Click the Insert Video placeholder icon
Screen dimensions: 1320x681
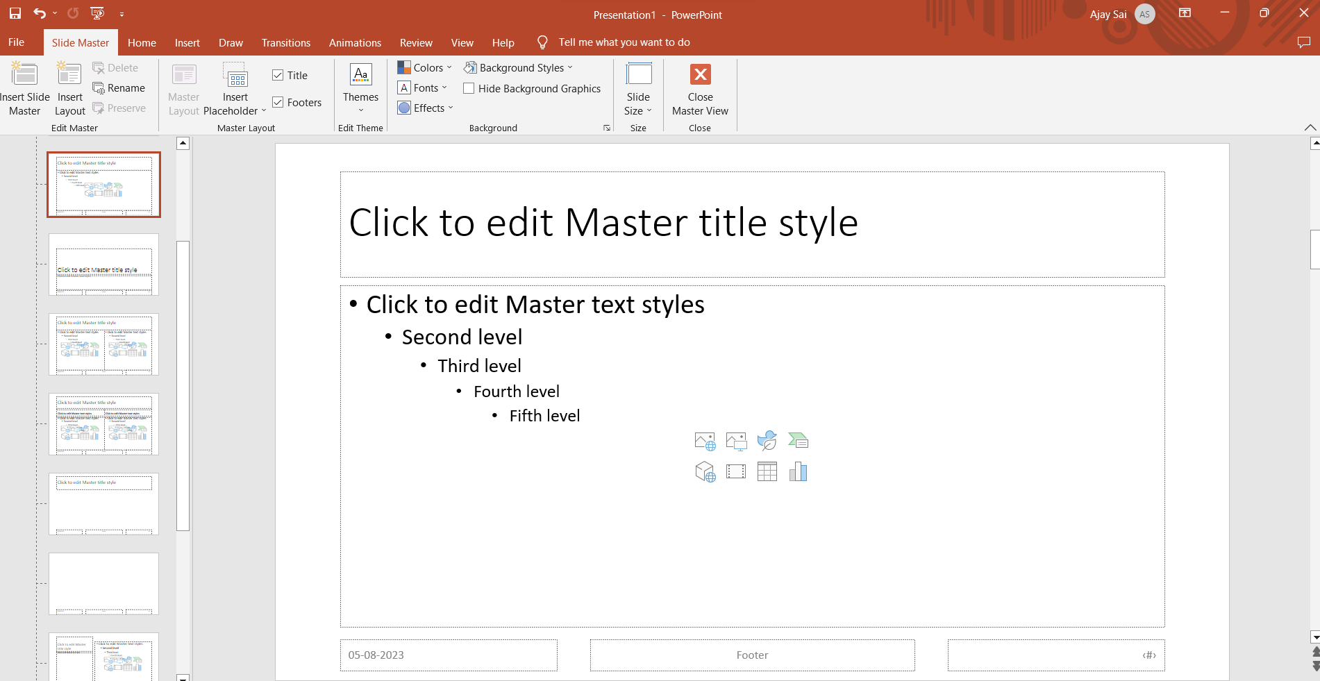(735, 472)
